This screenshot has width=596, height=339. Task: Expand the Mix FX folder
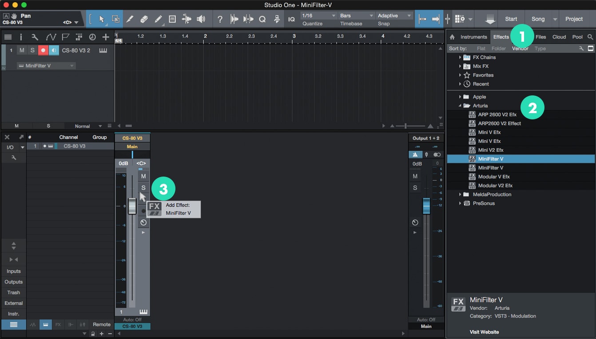(460, 66)
